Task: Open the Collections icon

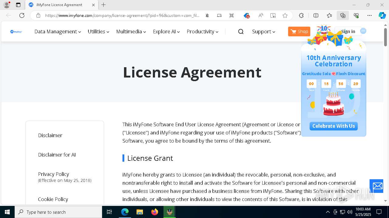Action: (x=343, y=15)
